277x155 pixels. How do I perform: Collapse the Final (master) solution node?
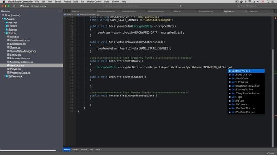click(1, 15)
